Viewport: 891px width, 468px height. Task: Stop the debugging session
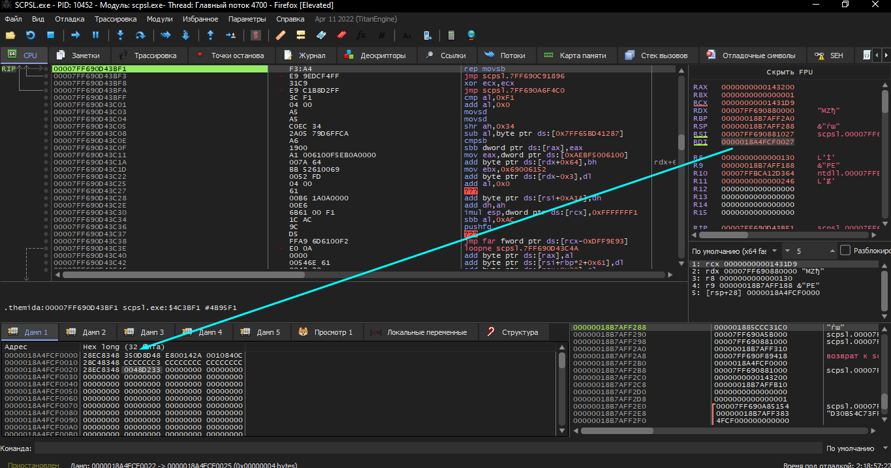pos(50,35)
